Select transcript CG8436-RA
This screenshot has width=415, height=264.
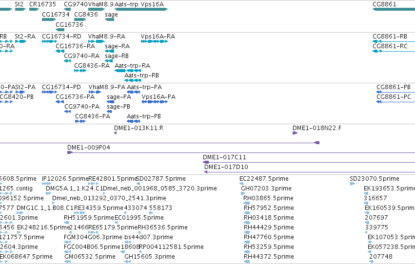pos(80,71)
